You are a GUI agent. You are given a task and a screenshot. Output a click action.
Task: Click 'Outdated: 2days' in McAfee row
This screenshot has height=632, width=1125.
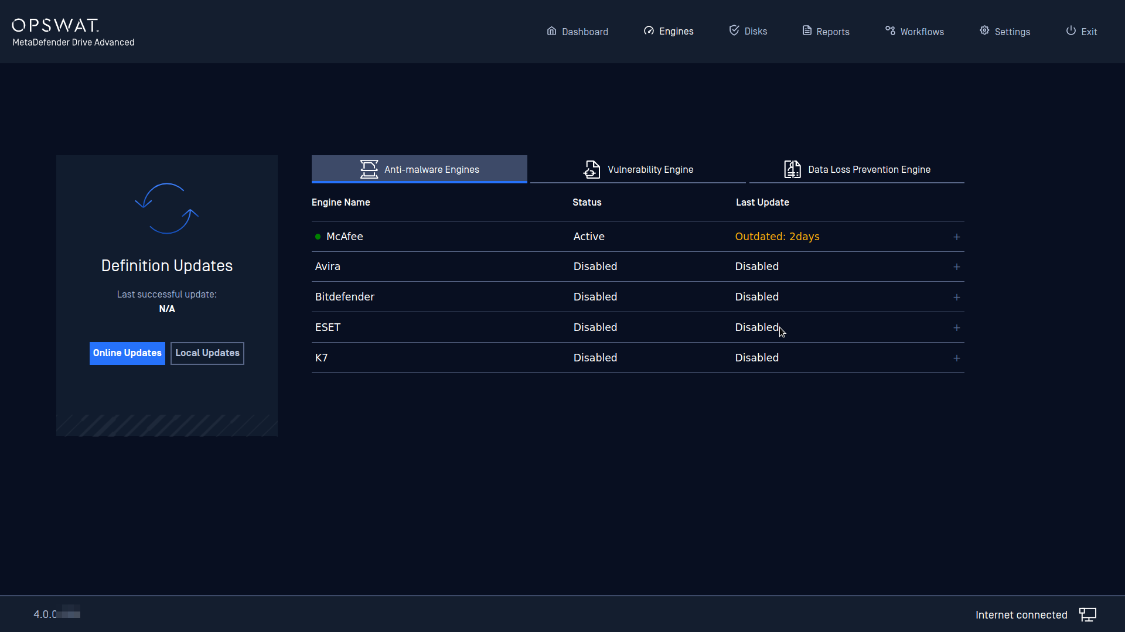point(777,237)
